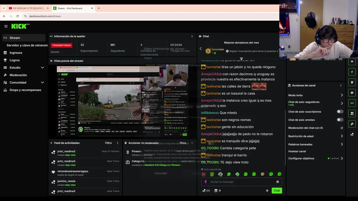Viewport: 358px width, 201px height.
Task: Click right sidebar lightning bolt icon
Action: [352, 72]
